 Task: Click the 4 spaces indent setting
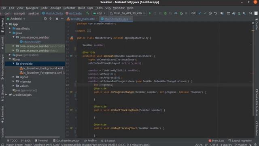click(x=226, y=144)
